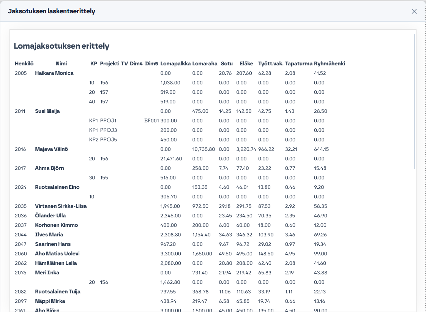Click the Eläke column header
Image resolution: width=426 pixels, height=312 pixels.
(x=246, y=63)
